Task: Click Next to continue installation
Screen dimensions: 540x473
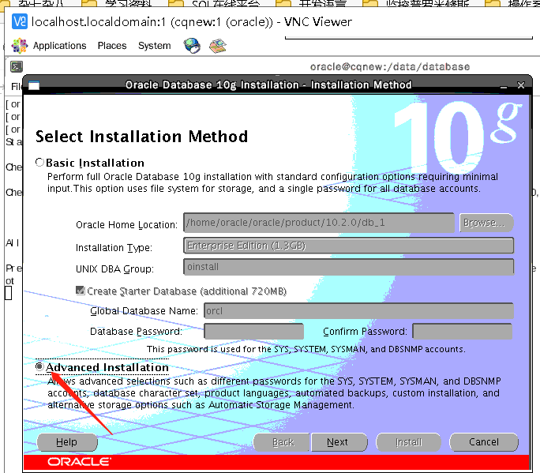Action: [x=339, y=442]
